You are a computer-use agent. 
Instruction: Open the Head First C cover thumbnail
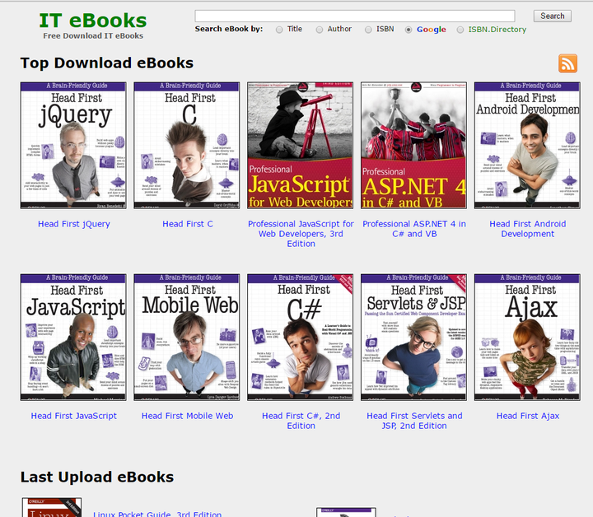[187, 145]
